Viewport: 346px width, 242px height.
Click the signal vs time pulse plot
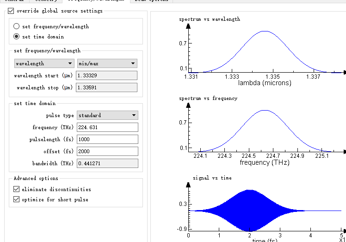(249, 211)
